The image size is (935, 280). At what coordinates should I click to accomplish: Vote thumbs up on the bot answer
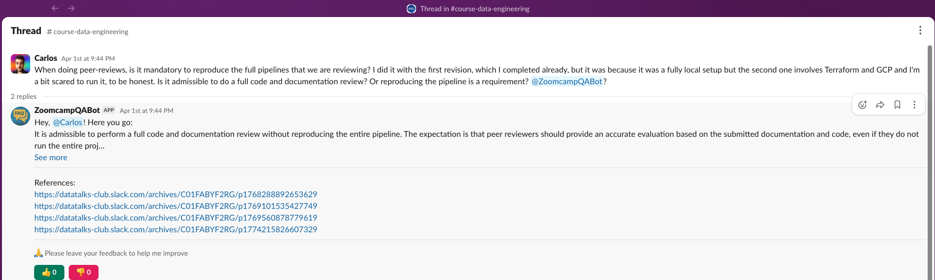tap(49, 272)
